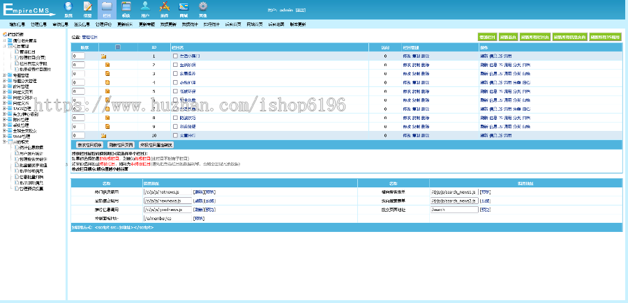The height and width of the screenshot is (303, 628).
Task: Check the checkbox in the ID 1 row
Action: pos(175,56)
